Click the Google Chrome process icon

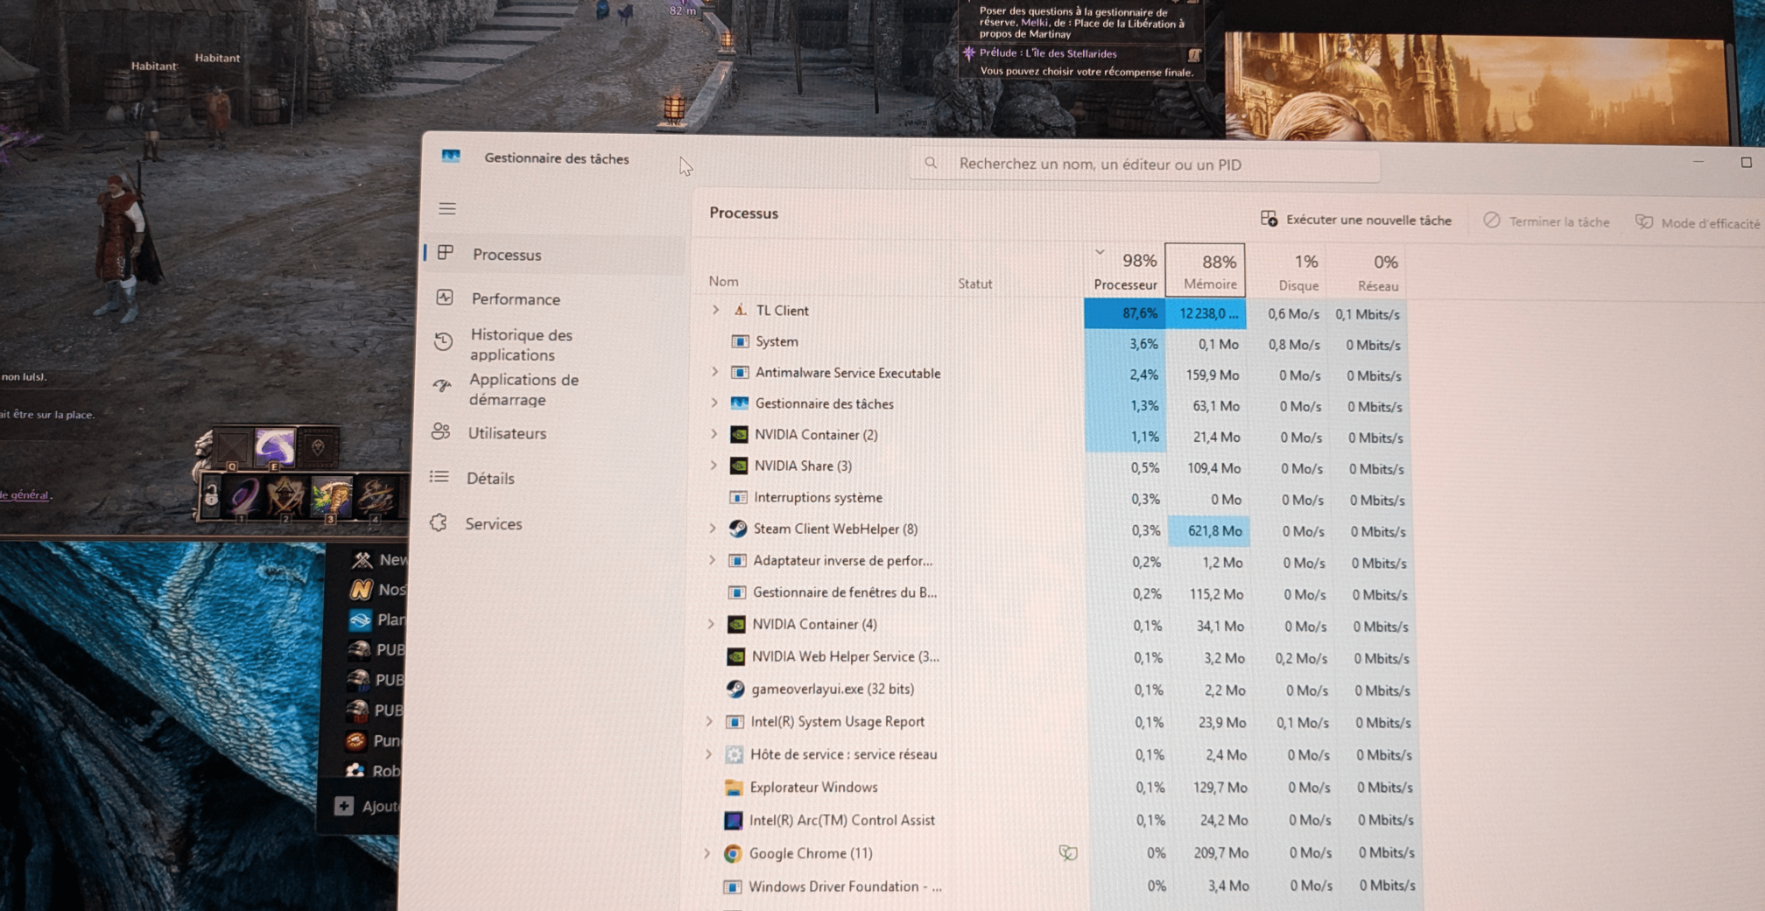(x=733, y=853)
